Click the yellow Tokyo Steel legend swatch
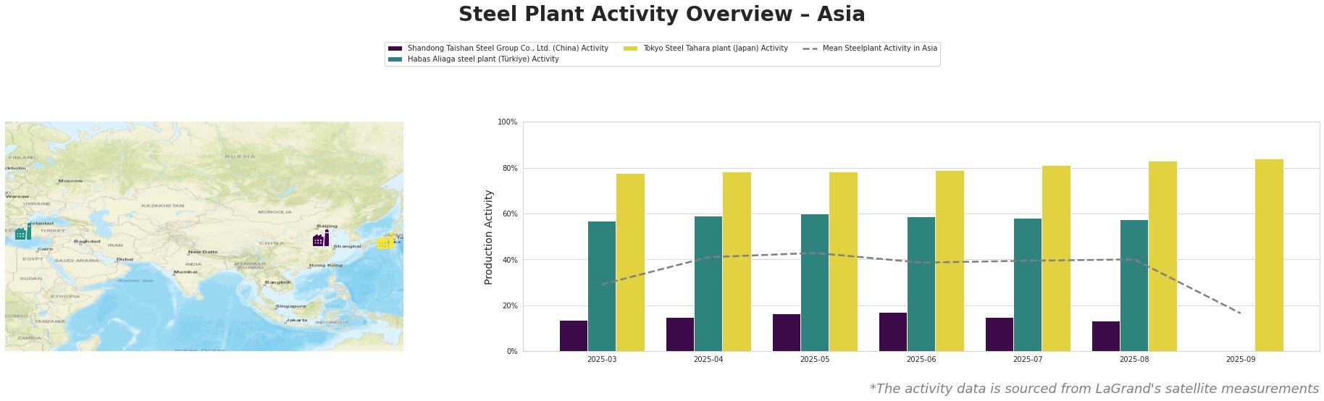Screen dimensions: 1324x401 click(x=631, y=48)
